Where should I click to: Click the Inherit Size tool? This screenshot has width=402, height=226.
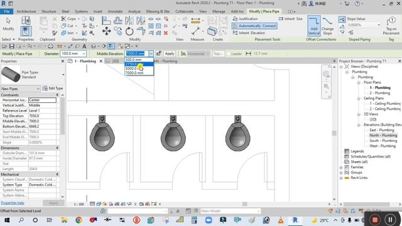coord(291,19)
